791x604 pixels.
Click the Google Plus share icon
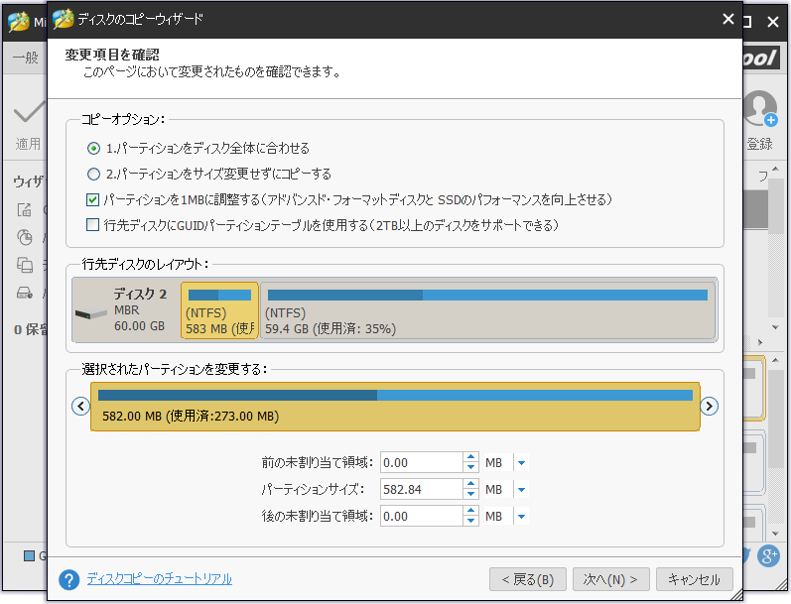[x=767, y=556]
